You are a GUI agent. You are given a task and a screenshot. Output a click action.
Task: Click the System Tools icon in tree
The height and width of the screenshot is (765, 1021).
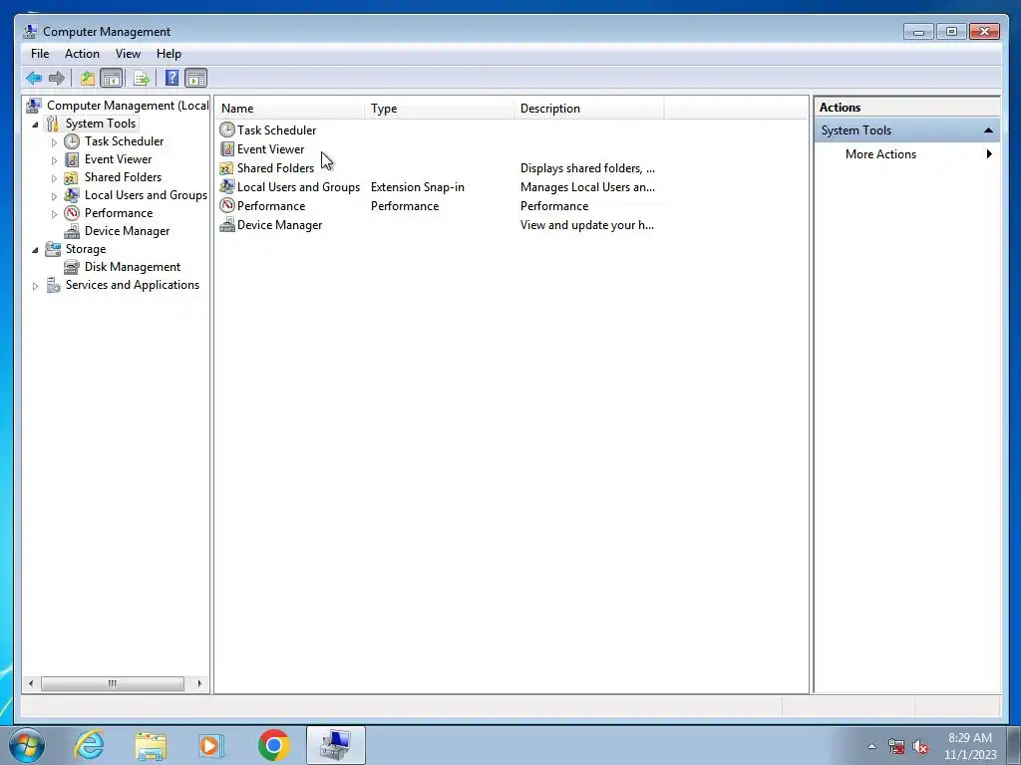click(x=53, y=124)
